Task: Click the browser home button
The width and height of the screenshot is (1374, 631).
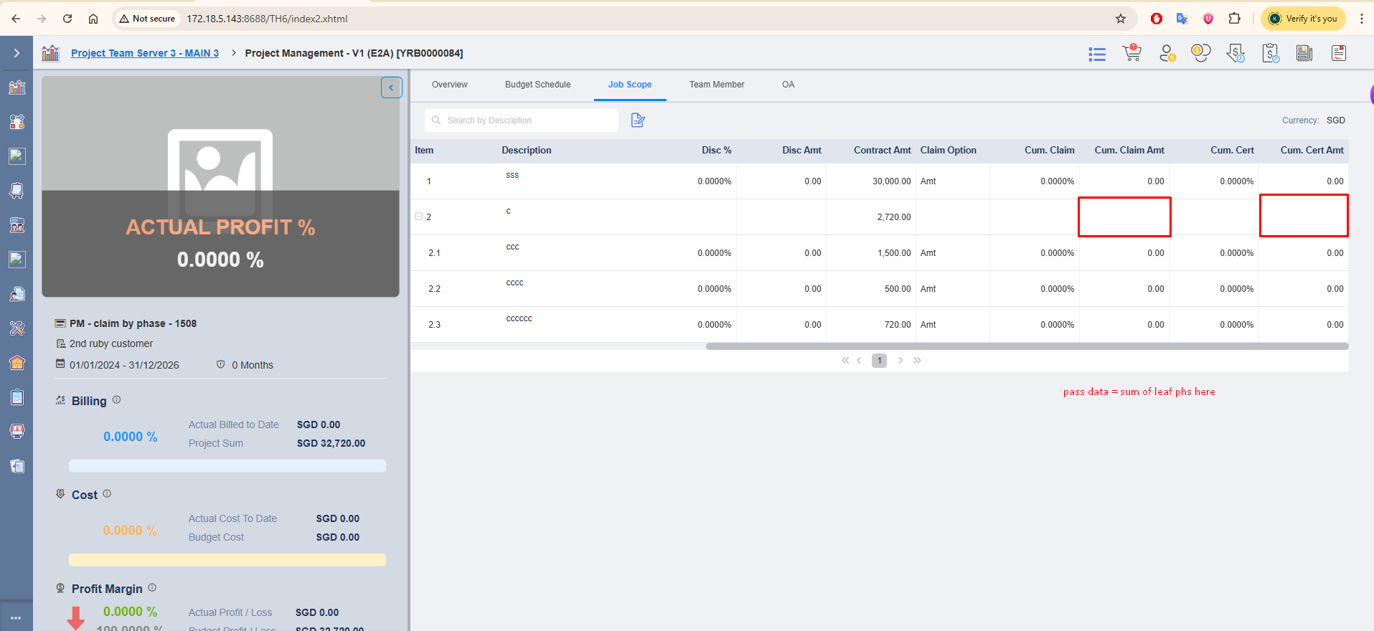Action: [93, 19]
